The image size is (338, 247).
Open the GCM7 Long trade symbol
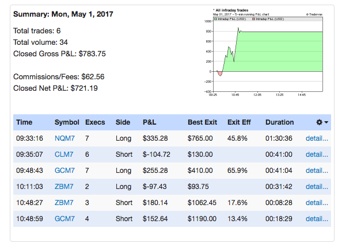(x=64, y=171)
